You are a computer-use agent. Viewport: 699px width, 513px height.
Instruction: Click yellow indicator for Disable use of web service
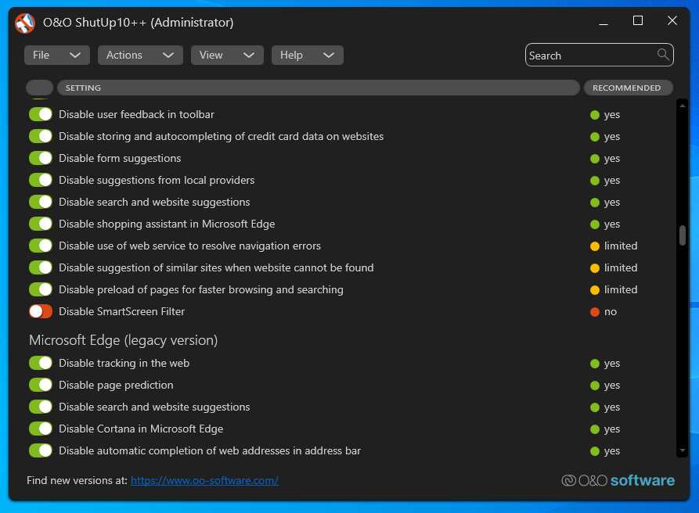595,246
